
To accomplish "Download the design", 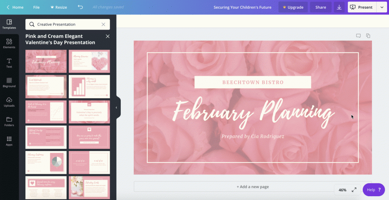I will 339,7.
